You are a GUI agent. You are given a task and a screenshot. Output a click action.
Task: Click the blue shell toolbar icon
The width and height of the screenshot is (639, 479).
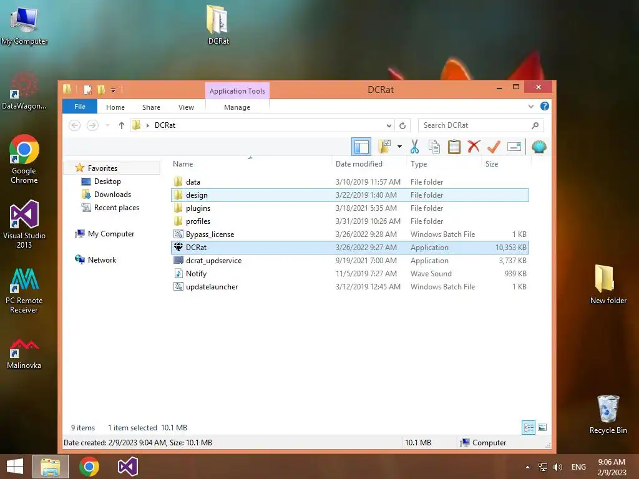click(x=539, y=147)
